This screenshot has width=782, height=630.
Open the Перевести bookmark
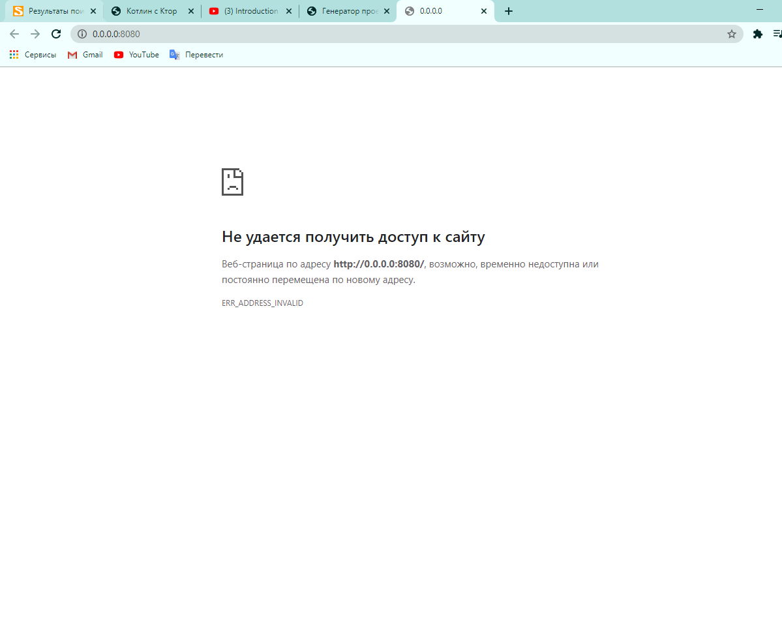click(x=196, y=55)
